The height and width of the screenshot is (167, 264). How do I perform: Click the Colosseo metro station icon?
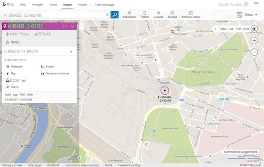tap(158, 80)
